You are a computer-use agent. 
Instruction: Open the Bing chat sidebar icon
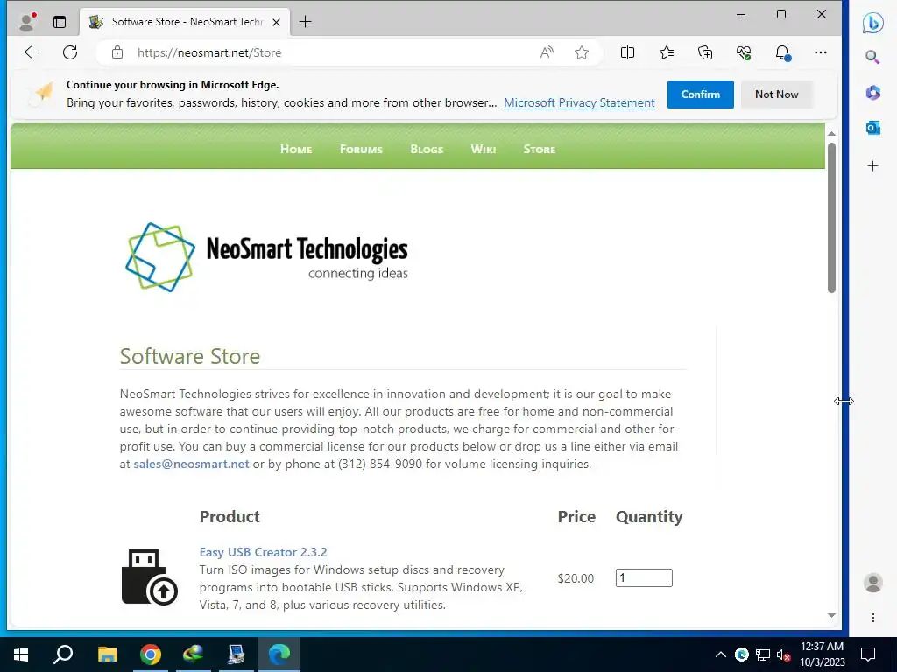[x=873, y=23]
